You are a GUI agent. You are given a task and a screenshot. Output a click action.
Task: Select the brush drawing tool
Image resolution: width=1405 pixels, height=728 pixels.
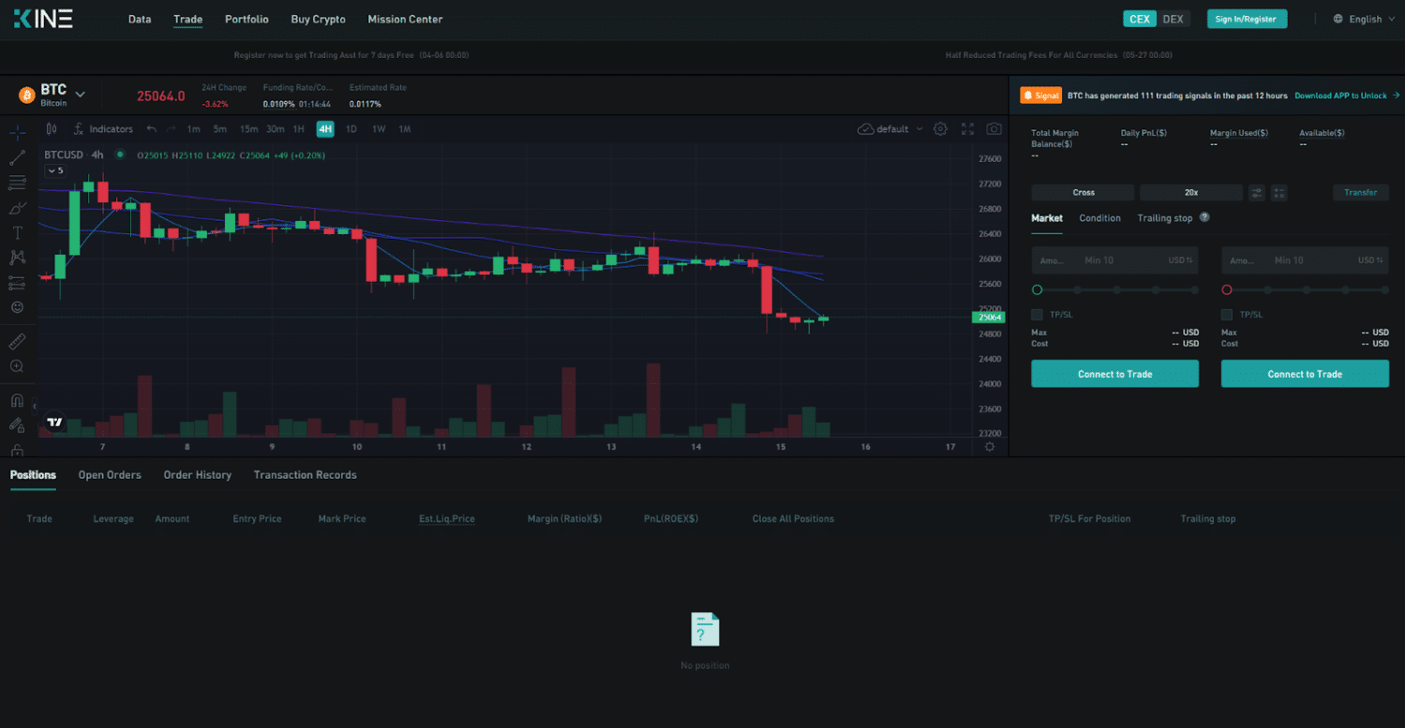click(x=17, y=207)
